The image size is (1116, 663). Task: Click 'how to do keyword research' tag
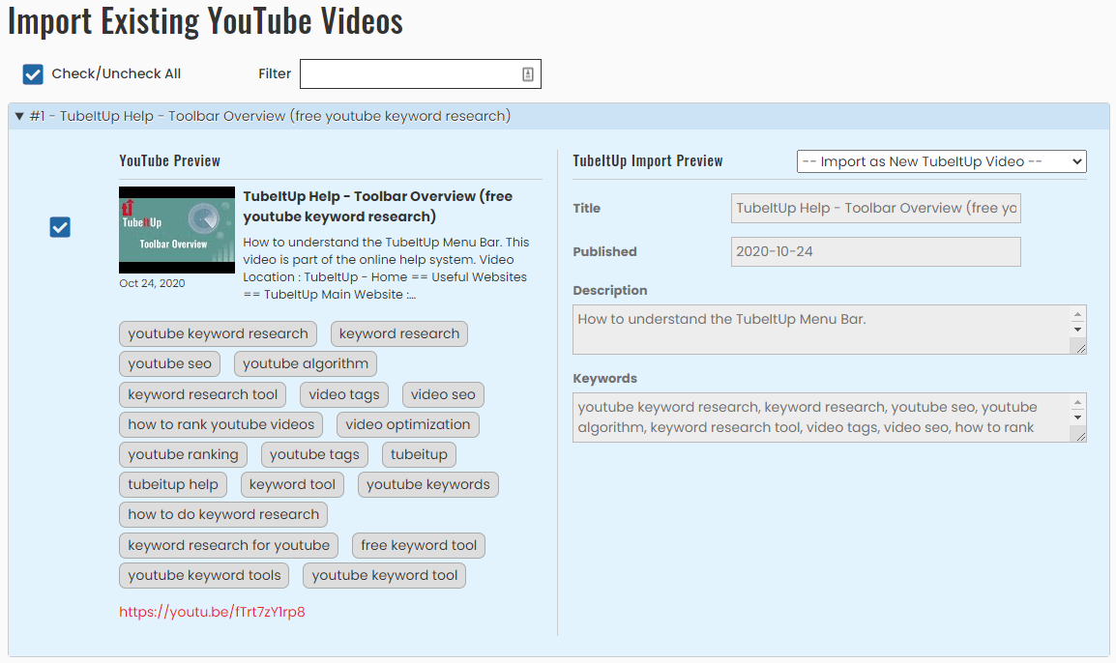pyautogui.click(x=223, y=514)
